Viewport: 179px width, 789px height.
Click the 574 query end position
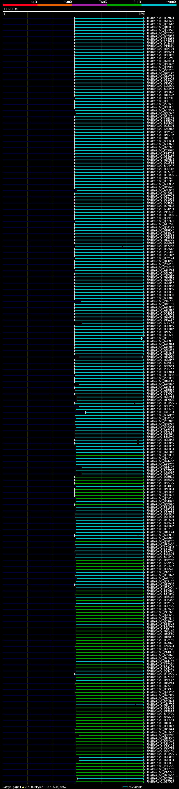[141, 14]
